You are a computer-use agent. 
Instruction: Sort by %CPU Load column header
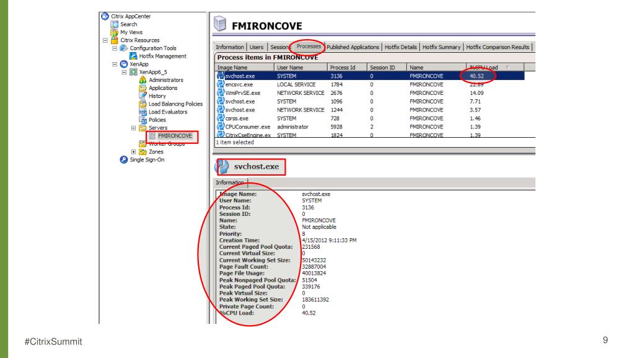click(x=495, y=68)
